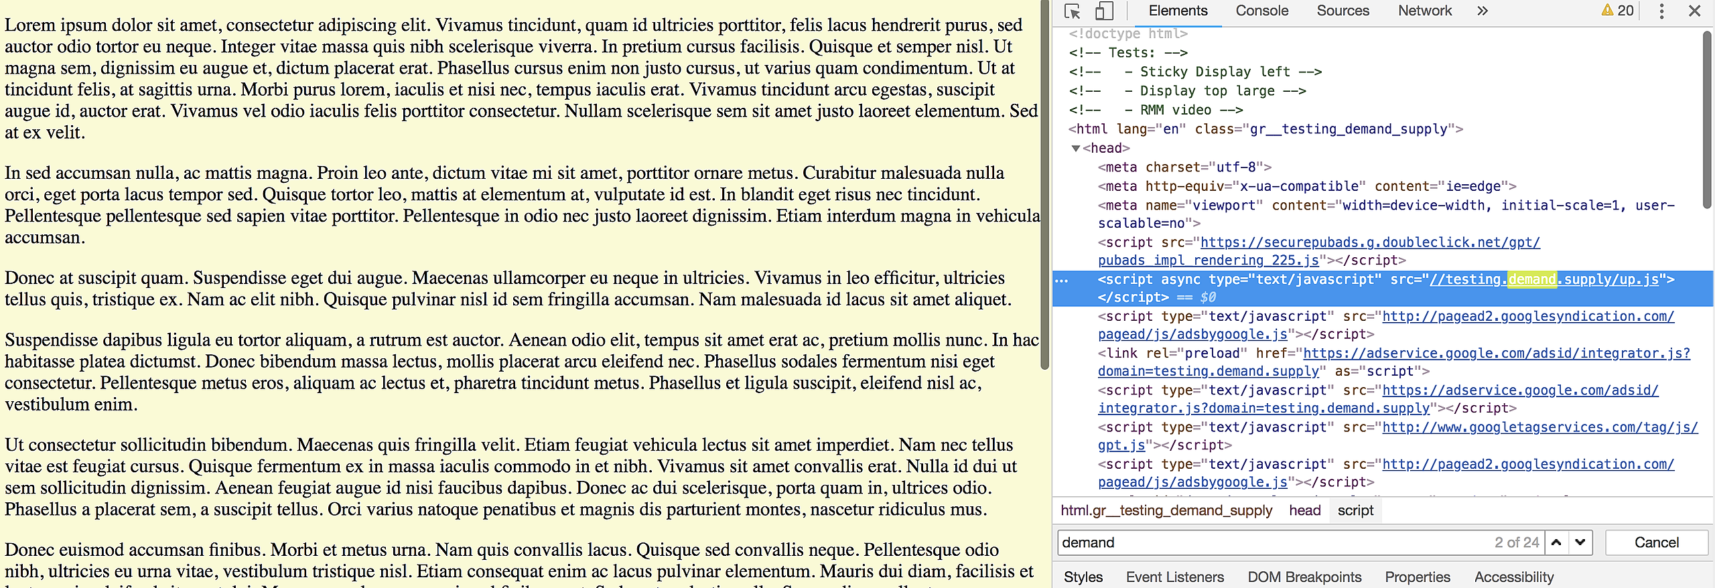Open the testing.demand.supply/up.js script link
Image resolution: width=1715 pixels, height=588 pixels.
[1544, 279]
